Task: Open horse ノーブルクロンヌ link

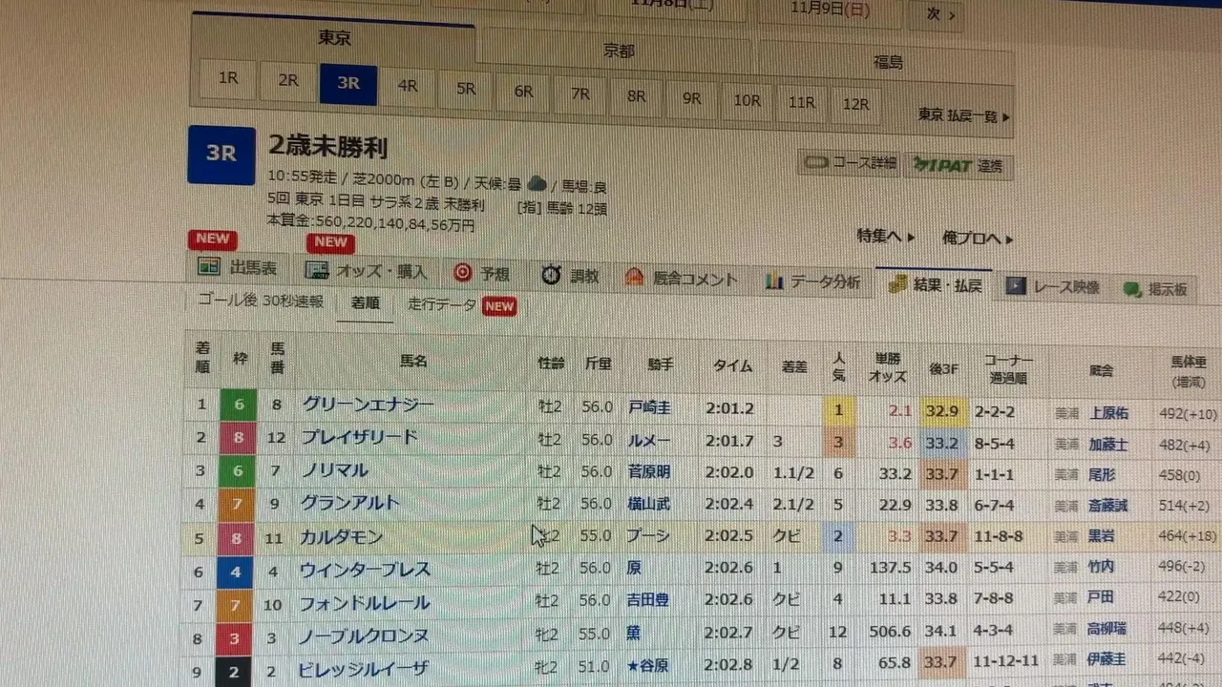Action: [x=364, y=635]
